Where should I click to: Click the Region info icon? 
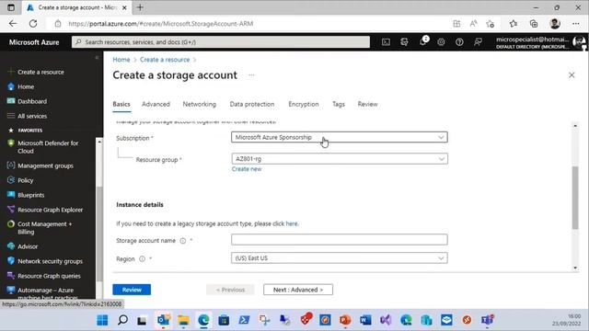(x=142, y=259)
